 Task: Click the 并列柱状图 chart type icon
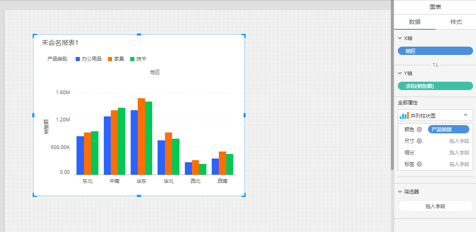tap(404, 116)
